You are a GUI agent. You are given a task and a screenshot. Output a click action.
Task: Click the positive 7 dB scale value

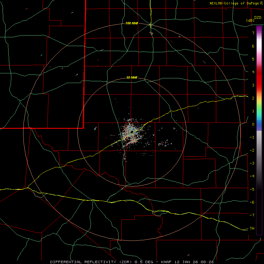tap(253, 33)
